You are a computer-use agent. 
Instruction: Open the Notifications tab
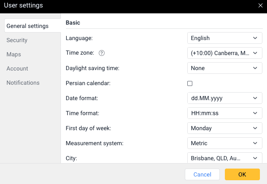coord(23,83)
